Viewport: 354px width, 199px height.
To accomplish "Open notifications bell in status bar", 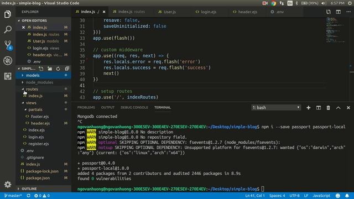I will [347, 196].
